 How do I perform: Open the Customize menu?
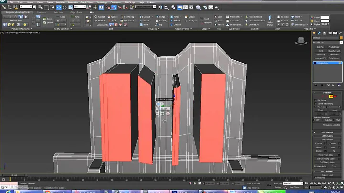116,2
